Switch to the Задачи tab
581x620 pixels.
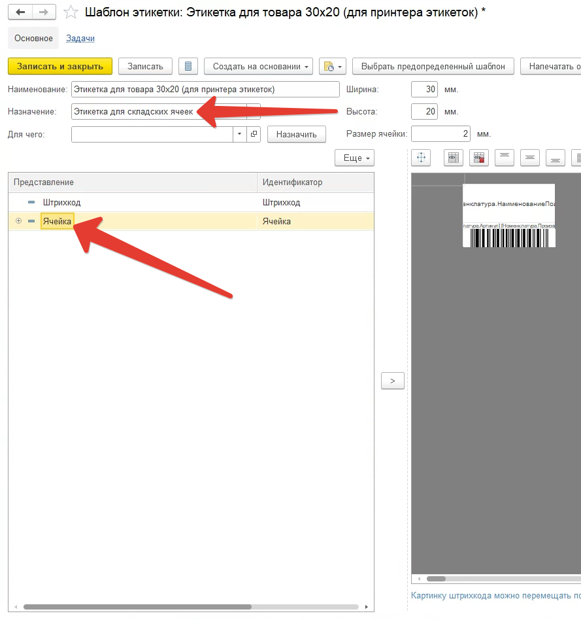tap(80, 38)
